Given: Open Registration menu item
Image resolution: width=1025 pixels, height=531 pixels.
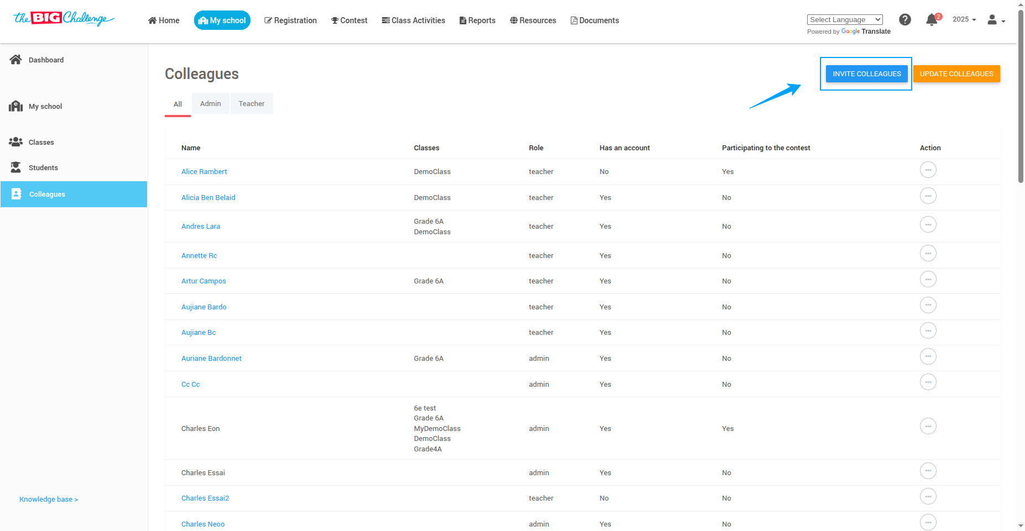Looking at the screenshot, I should click(x=291, y=20).
